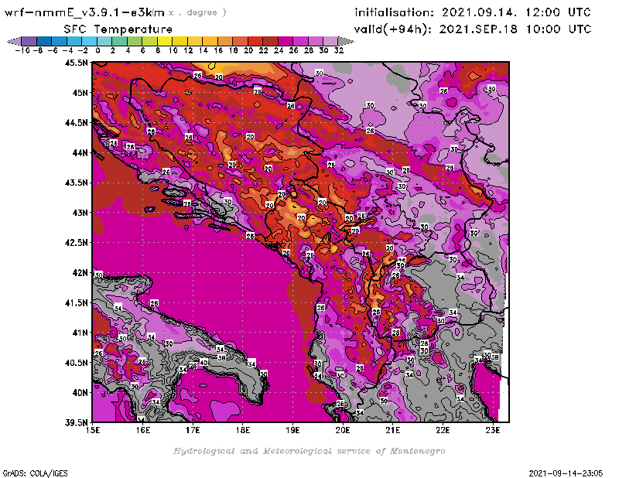
Task: Click the 0 legend tick label
Action: point(97,50)
